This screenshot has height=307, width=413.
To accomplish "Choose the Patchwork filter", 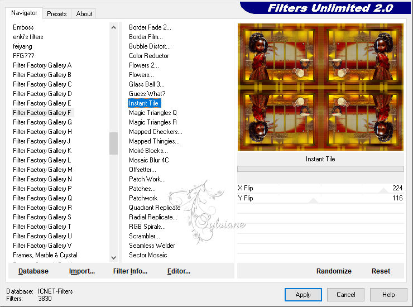I will [x=143, y=198].
